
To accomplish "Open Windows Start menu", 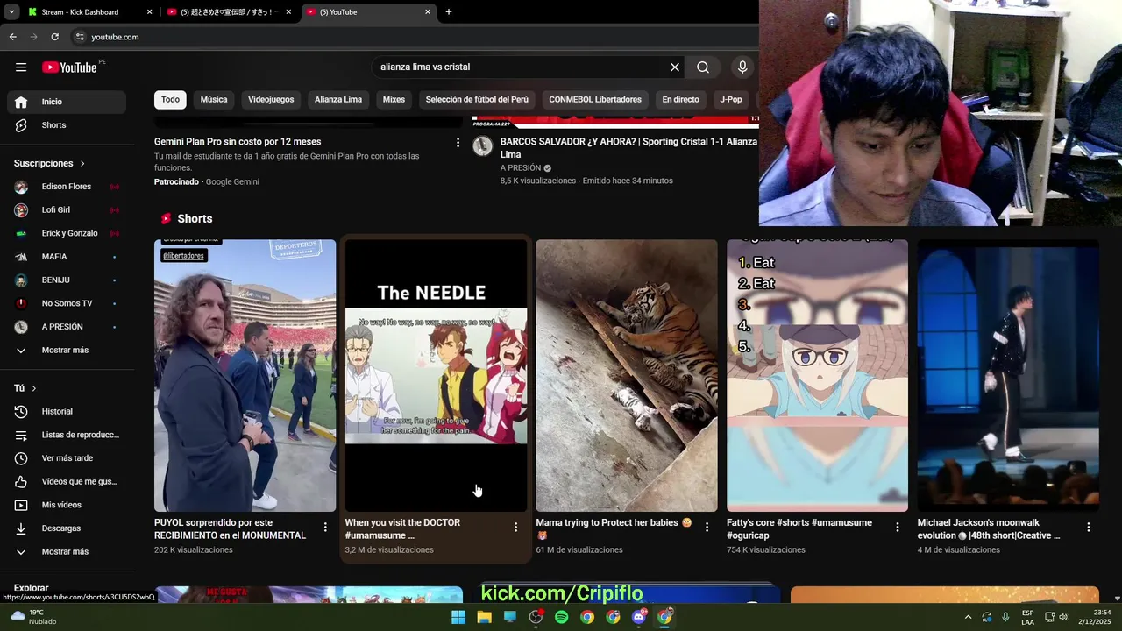I will click(x=458, y=617).
